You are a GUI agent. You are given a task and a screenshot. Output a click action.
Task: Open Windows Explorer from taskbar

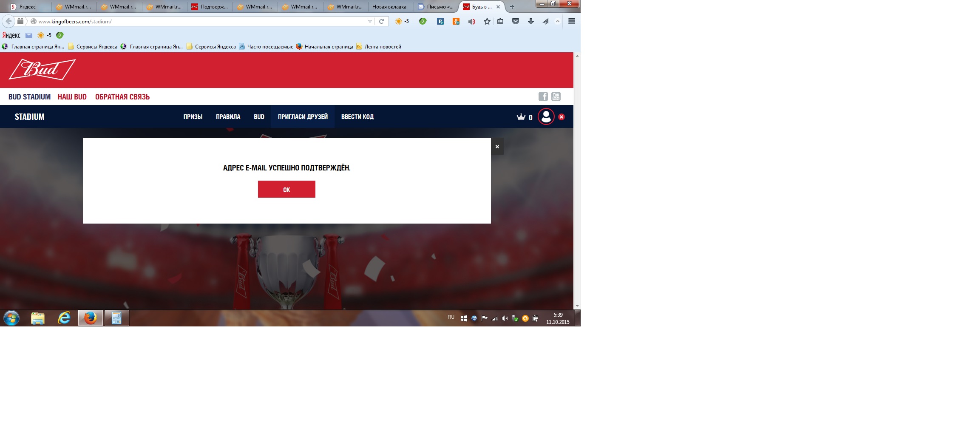38,318
